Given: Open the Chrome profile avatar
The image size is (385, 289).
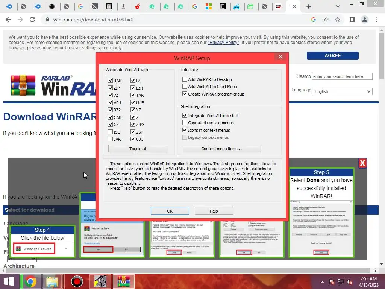Looking at the screenshot, I should point(365,20).
